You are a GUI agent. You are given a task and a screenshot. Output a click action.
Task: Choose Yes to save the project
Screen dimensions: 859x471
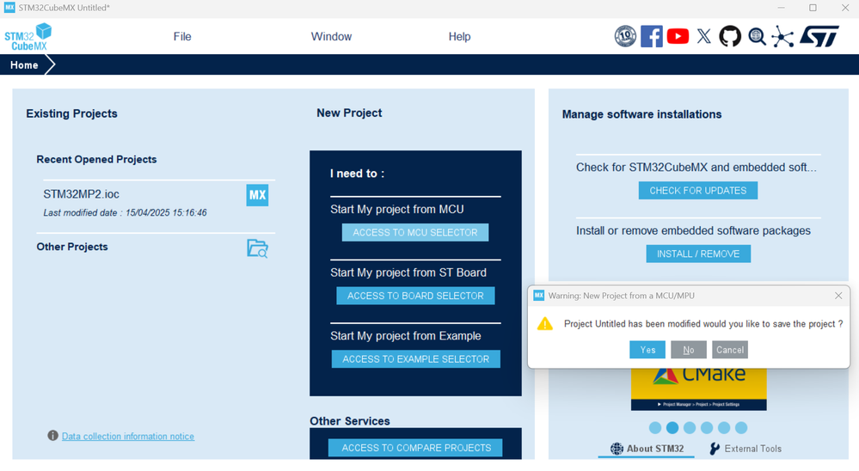tap(647, 350)
